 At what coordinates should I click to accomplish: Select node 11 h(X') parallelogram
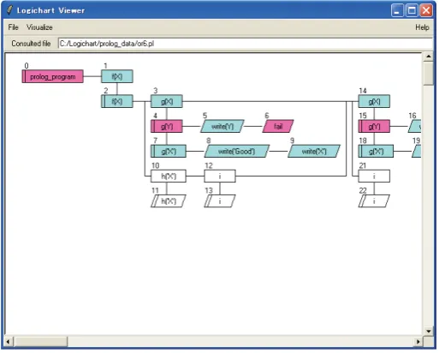169,201
